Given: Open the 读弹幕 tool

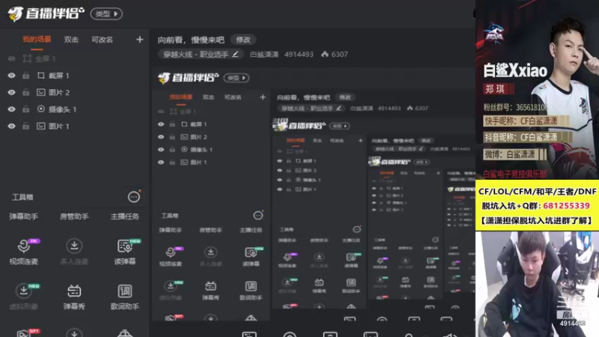Looking at the screenshot, I should [125, 252].
